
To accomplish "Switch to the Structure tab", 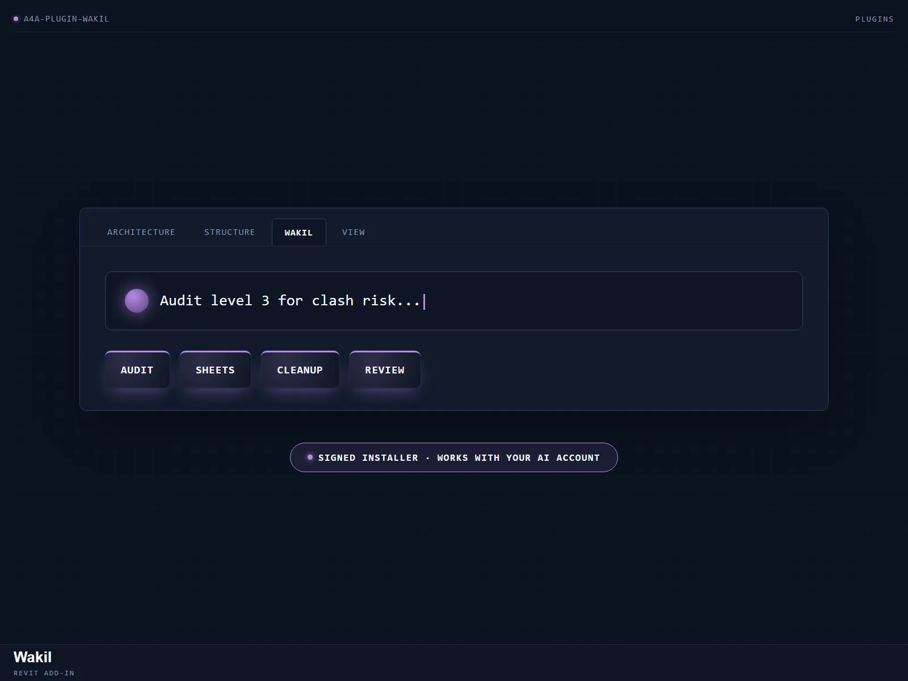I will click(230, 232).
